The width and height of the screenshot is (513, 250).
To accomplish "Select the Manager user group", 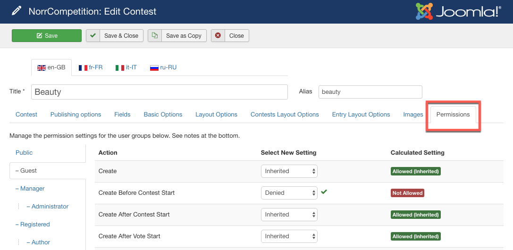I will tap(32, 189).
